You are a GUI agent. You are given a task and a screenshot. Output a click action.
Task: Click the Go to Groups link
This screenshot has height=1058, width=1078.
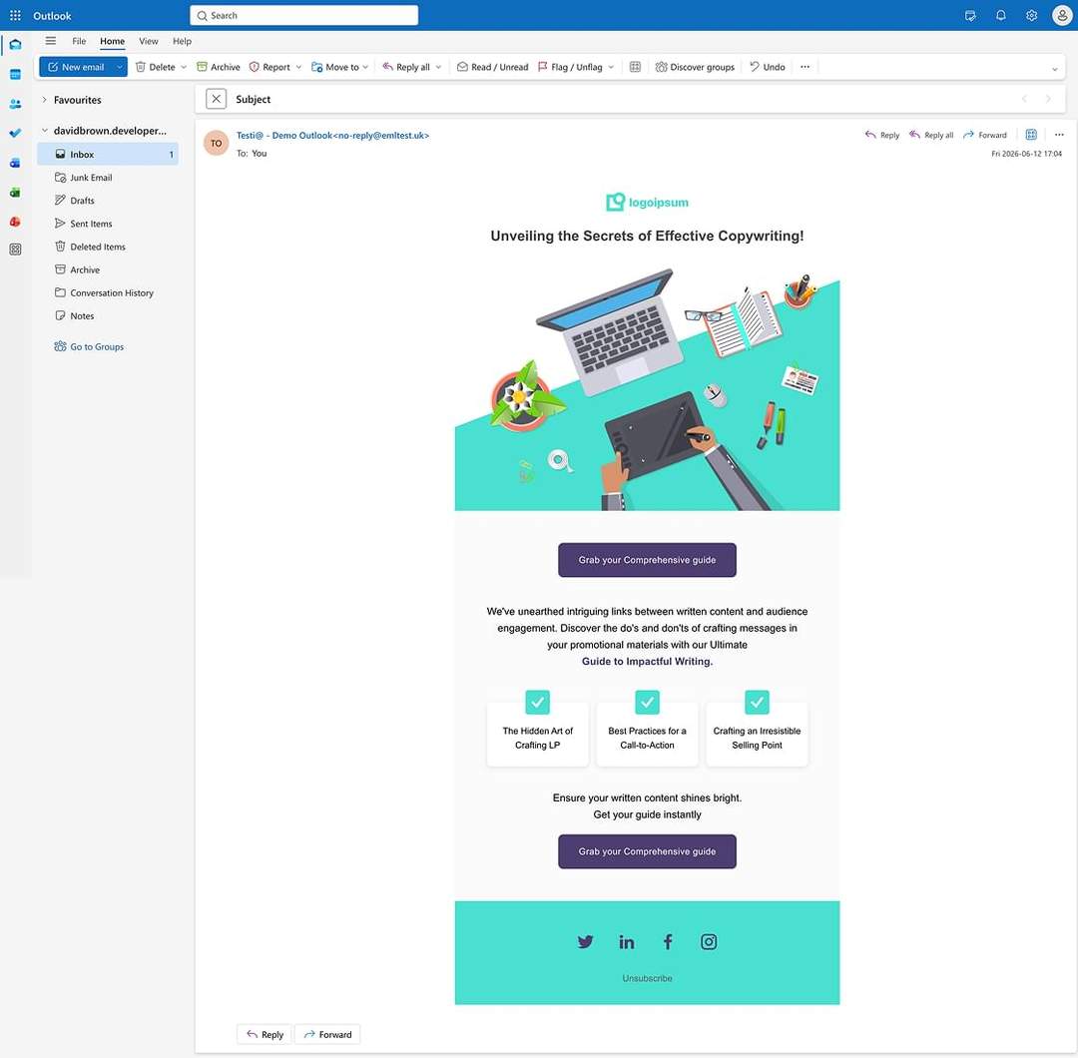90,346
